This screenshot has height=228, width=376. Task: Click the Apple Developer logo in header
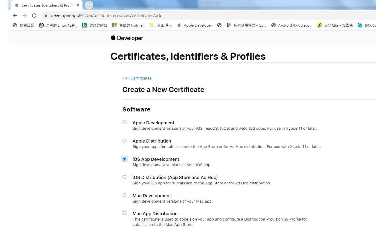pos(127,38)
